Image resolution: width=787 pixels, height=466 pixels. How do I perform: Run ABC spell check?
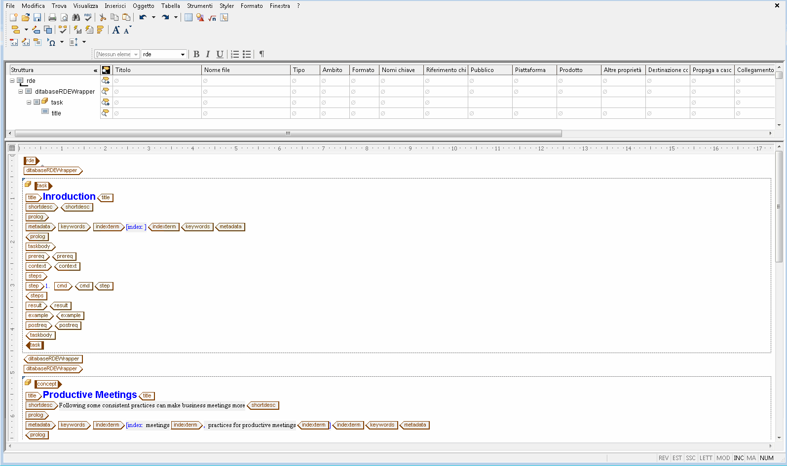pos(88,17)
